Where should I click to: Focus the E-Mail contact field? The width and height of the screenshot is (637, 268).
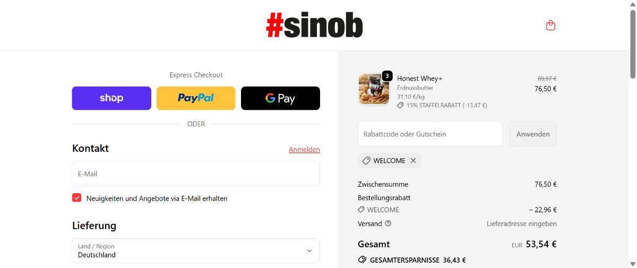click(x=196, y=174)
